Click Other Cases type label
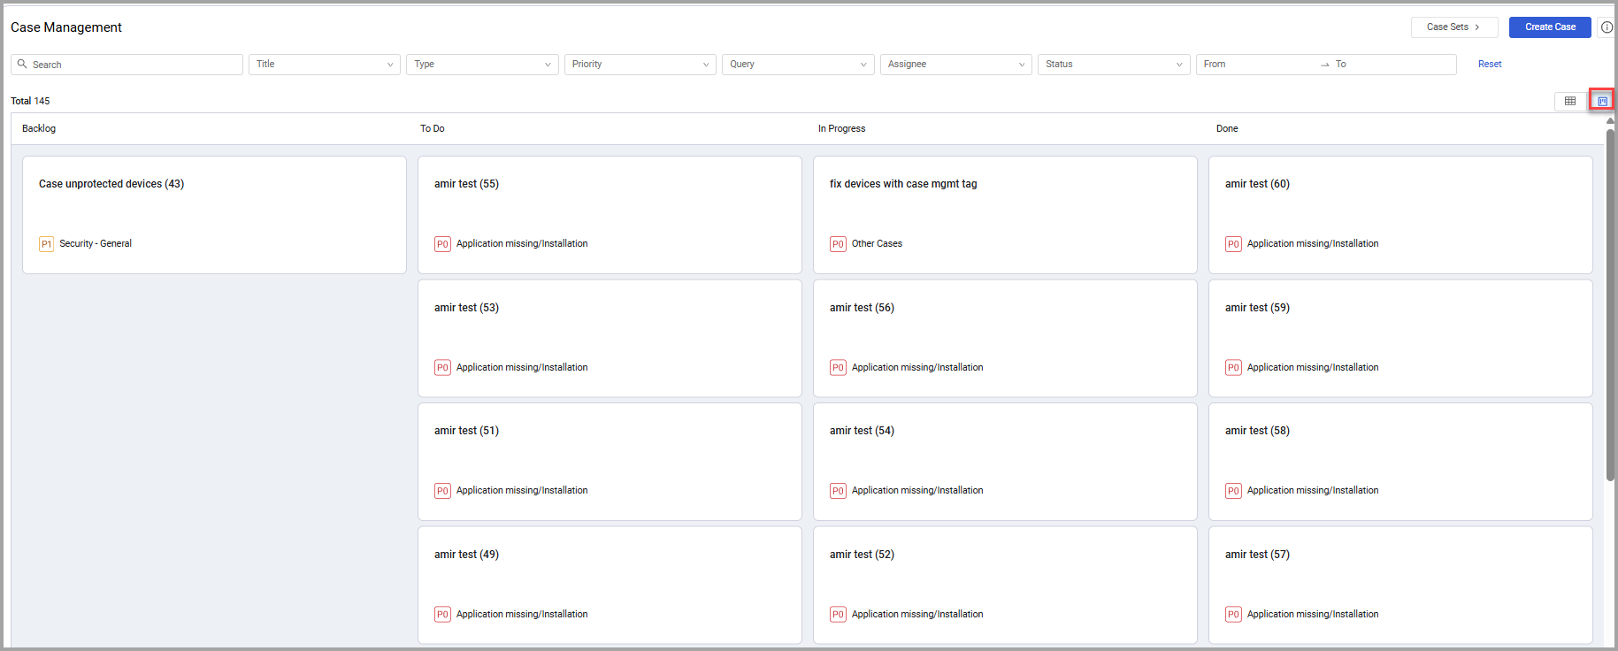This screenshot has width=1618, height=651. pyautogui.click(x=877, y=244)
